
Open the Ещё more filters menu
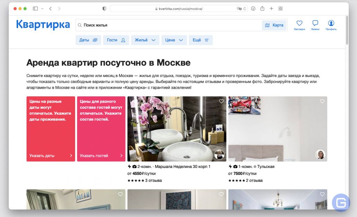pyautogui.click(x=201, y=40)
